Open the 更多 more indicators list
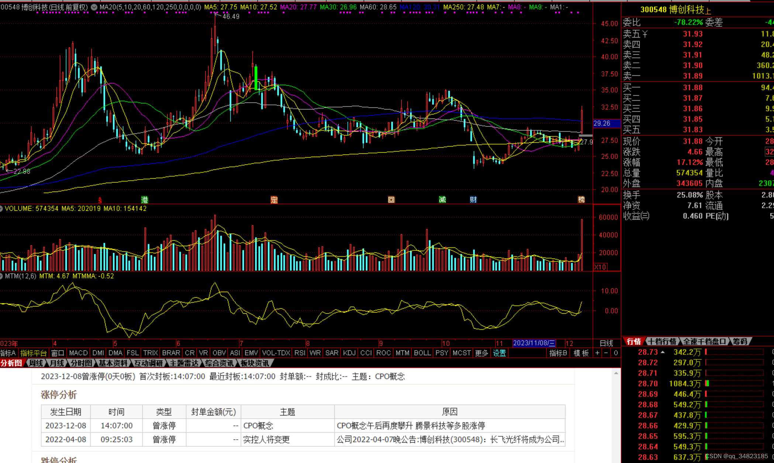 click(x=481, y=353)
